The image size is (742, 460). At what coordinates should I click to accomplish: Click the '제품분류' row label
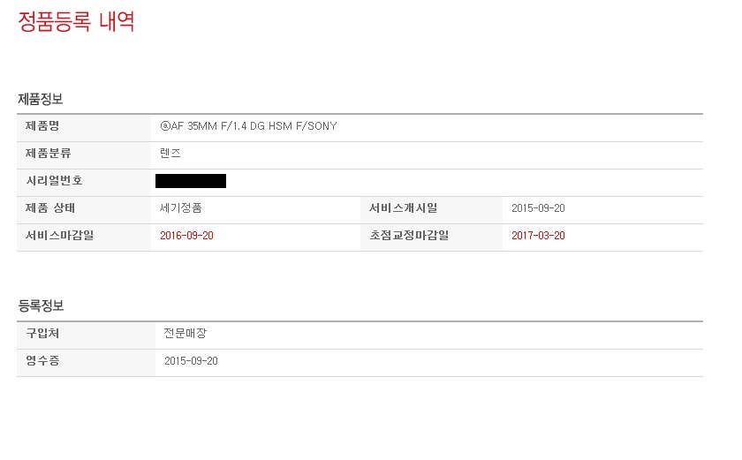point(49,154)
